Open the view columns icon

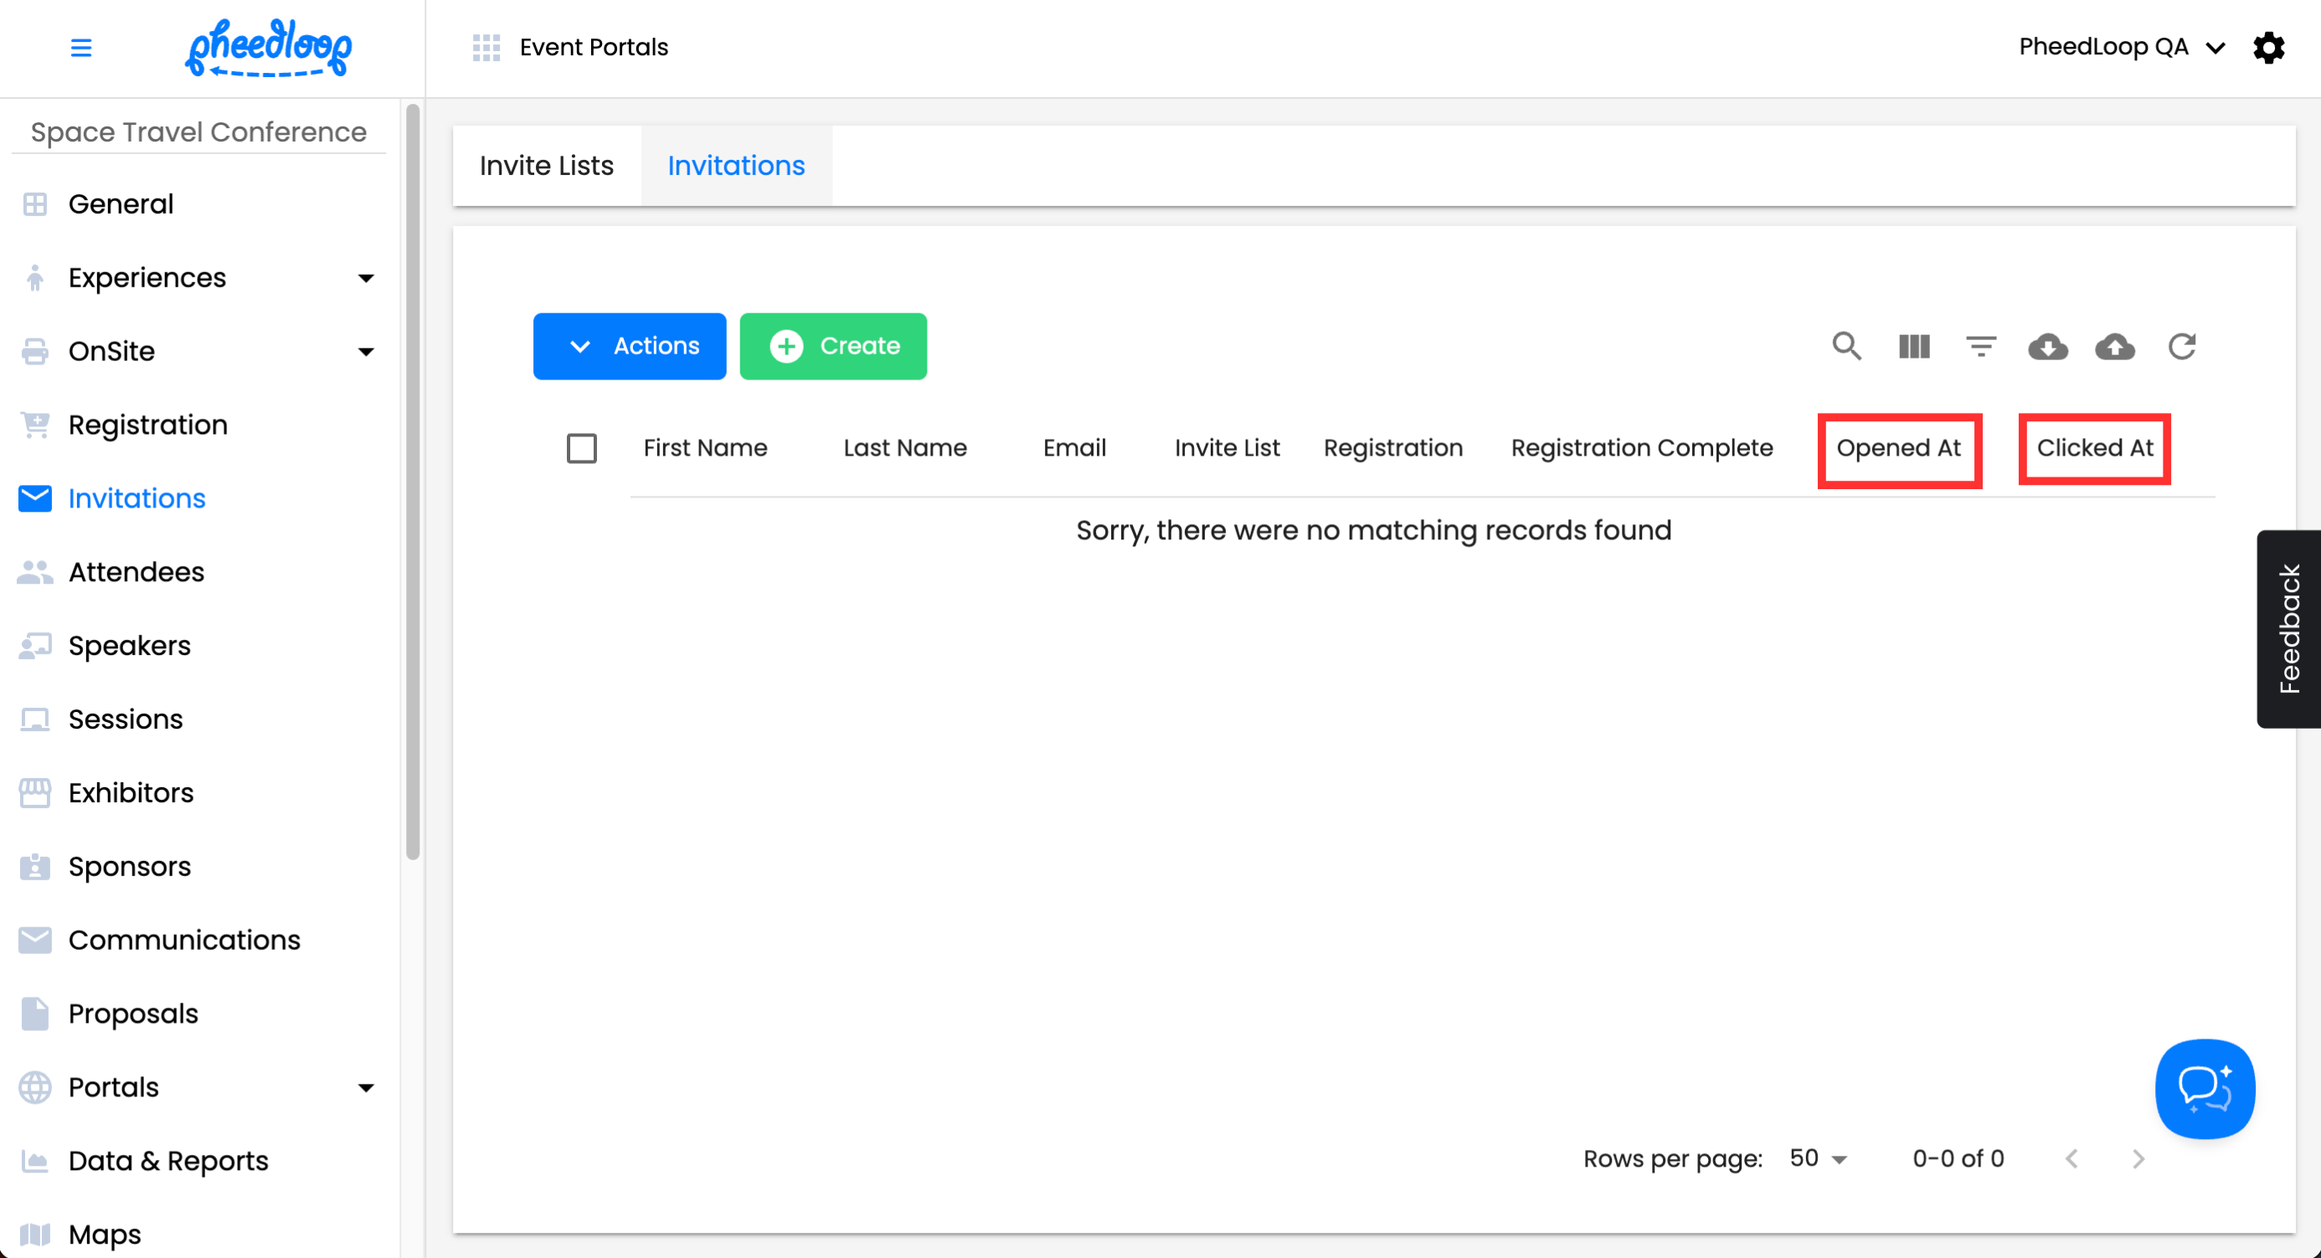coord(1914,346)
